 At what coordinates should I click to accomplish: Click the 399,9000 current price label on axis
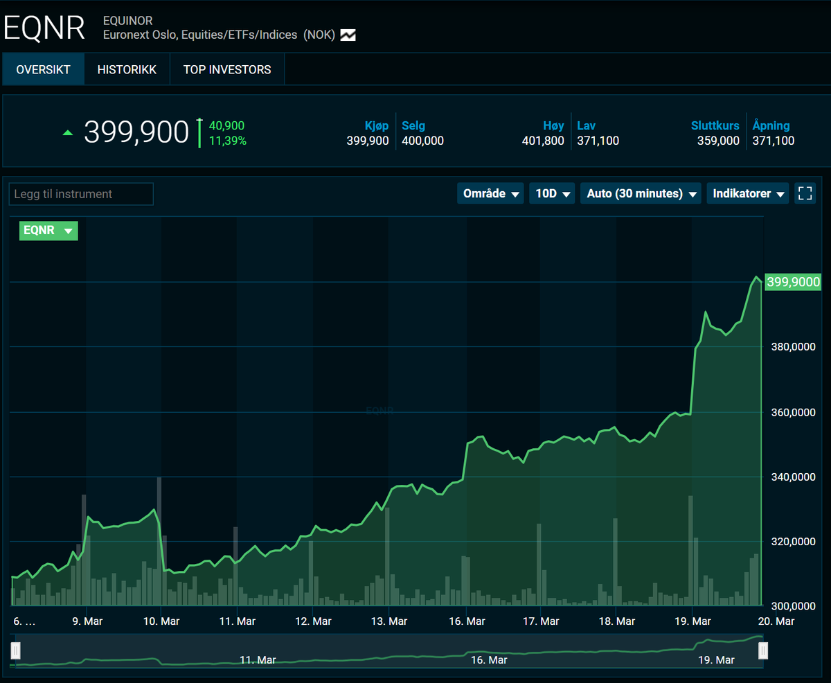[793, 282]
